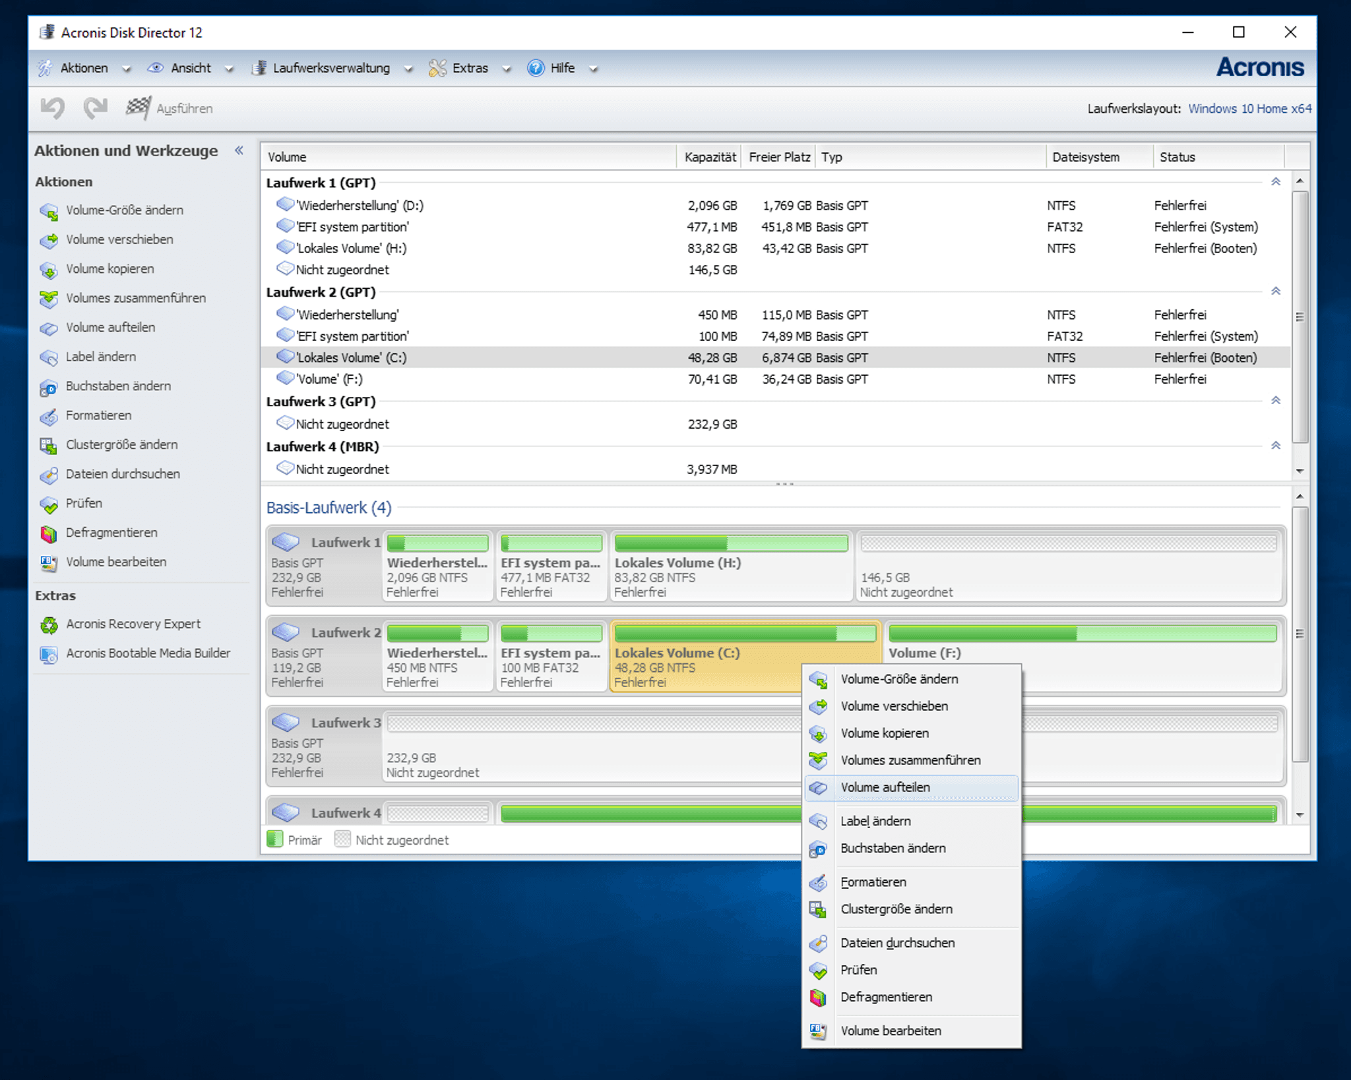This screenshot has width=1351, height=1080.
Task: Open Volumes zusammenführen from the sidebar
Action: [49, 298]
